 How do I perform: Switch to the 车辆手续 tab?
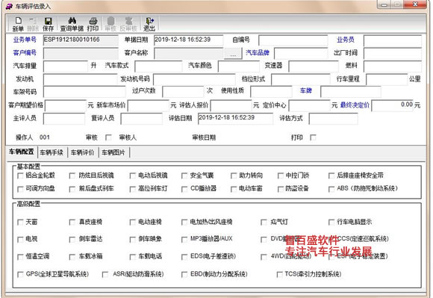coord(52,152)
